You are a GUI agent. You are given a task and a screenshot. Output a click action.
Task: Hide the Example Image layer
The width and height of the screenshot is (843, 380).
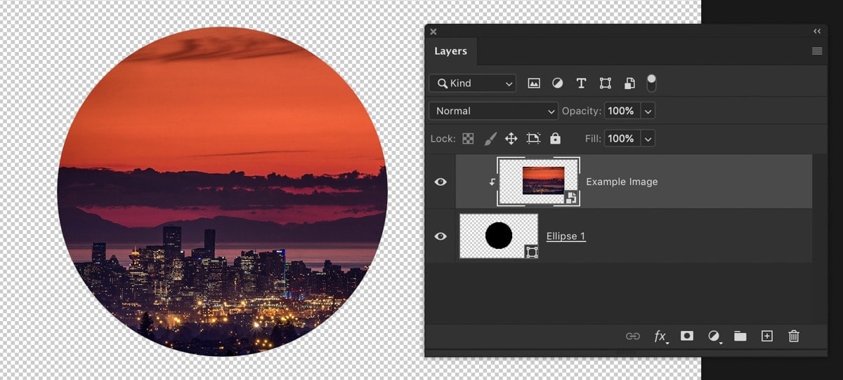(x=440, y=182)
